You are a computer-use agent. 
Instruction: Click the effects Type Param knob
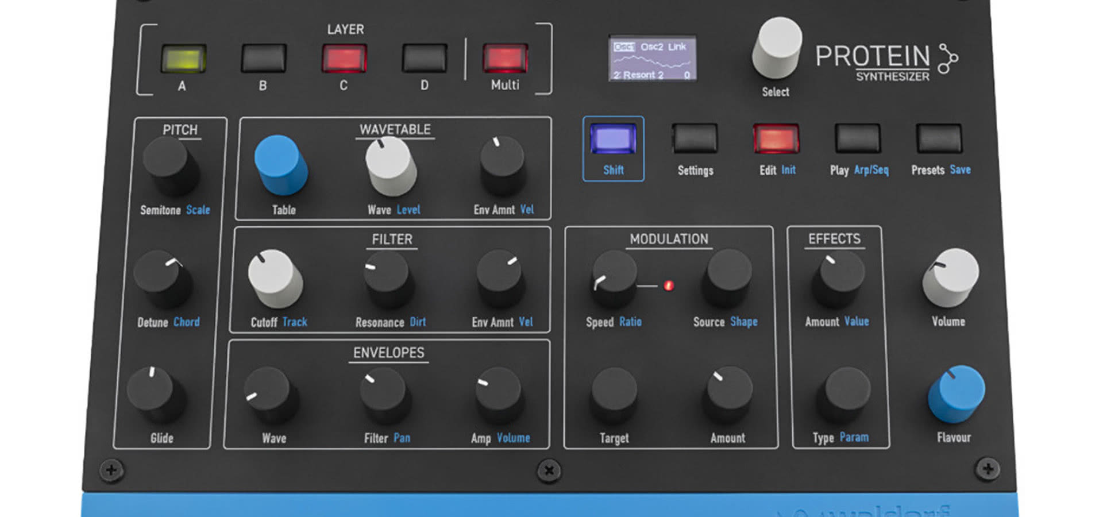(845, 393)
